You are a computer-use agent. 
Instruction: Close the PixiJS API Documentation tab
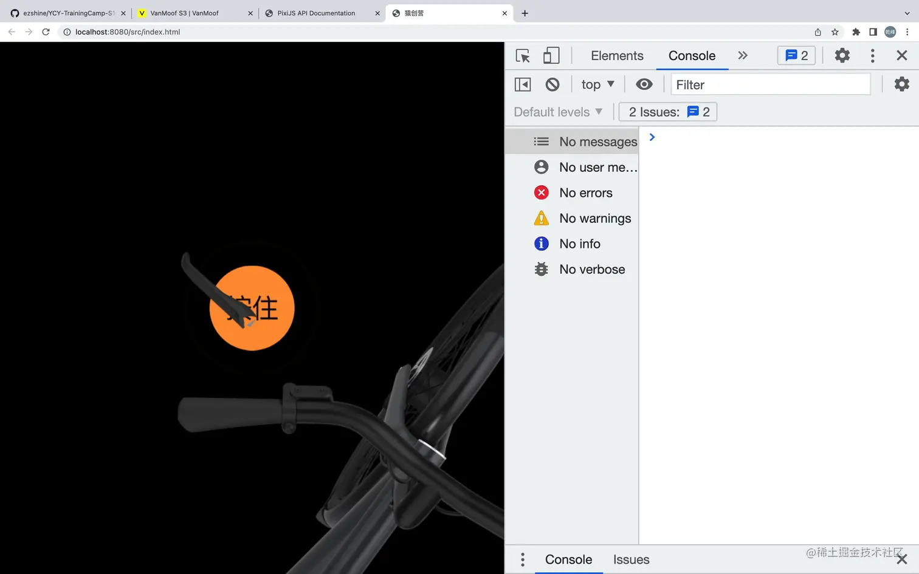377,13
